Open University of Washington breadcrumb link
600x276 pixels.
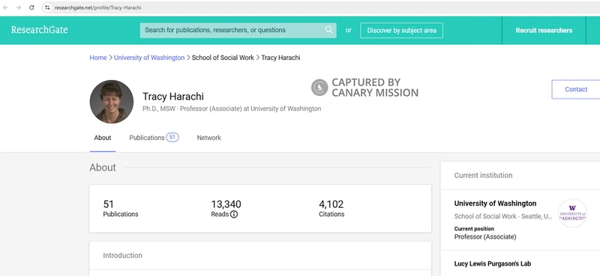pyautogui.click(x=149, y=58)
